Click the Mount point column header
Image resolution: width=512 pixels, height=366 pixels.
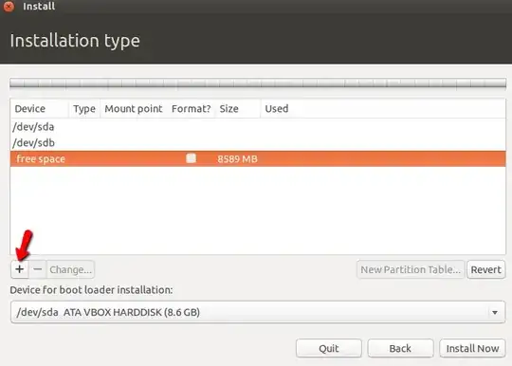coord(134,108)
